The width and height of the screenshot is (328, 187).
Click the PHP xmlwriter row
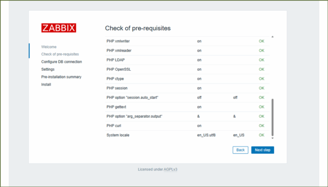pyautogui.click(x=187, y=41)
